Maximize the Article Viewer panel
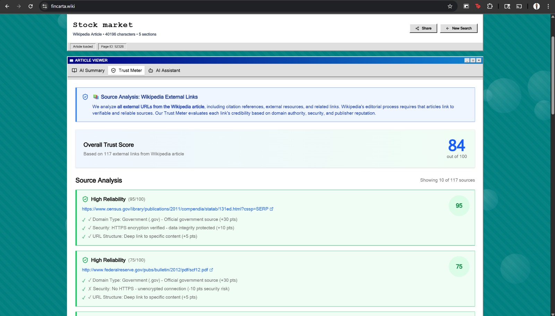555x316 pixels. point(473,60)
